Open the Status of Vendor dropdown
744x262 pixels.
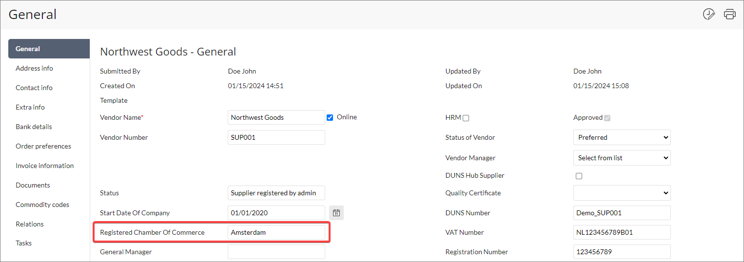pos(622,137)
